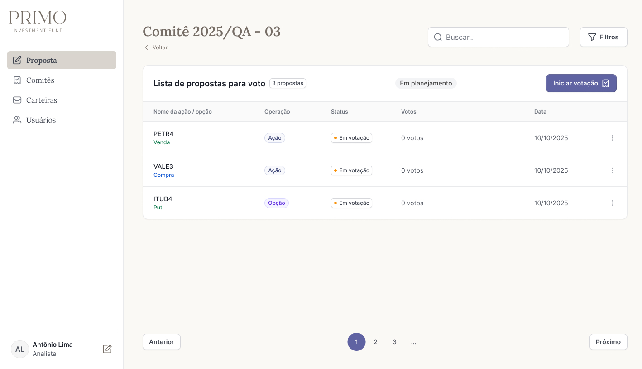Click the edit profile icon beside Antônio Lima
Screen dimensions: 642x369
tap(107, 349)
